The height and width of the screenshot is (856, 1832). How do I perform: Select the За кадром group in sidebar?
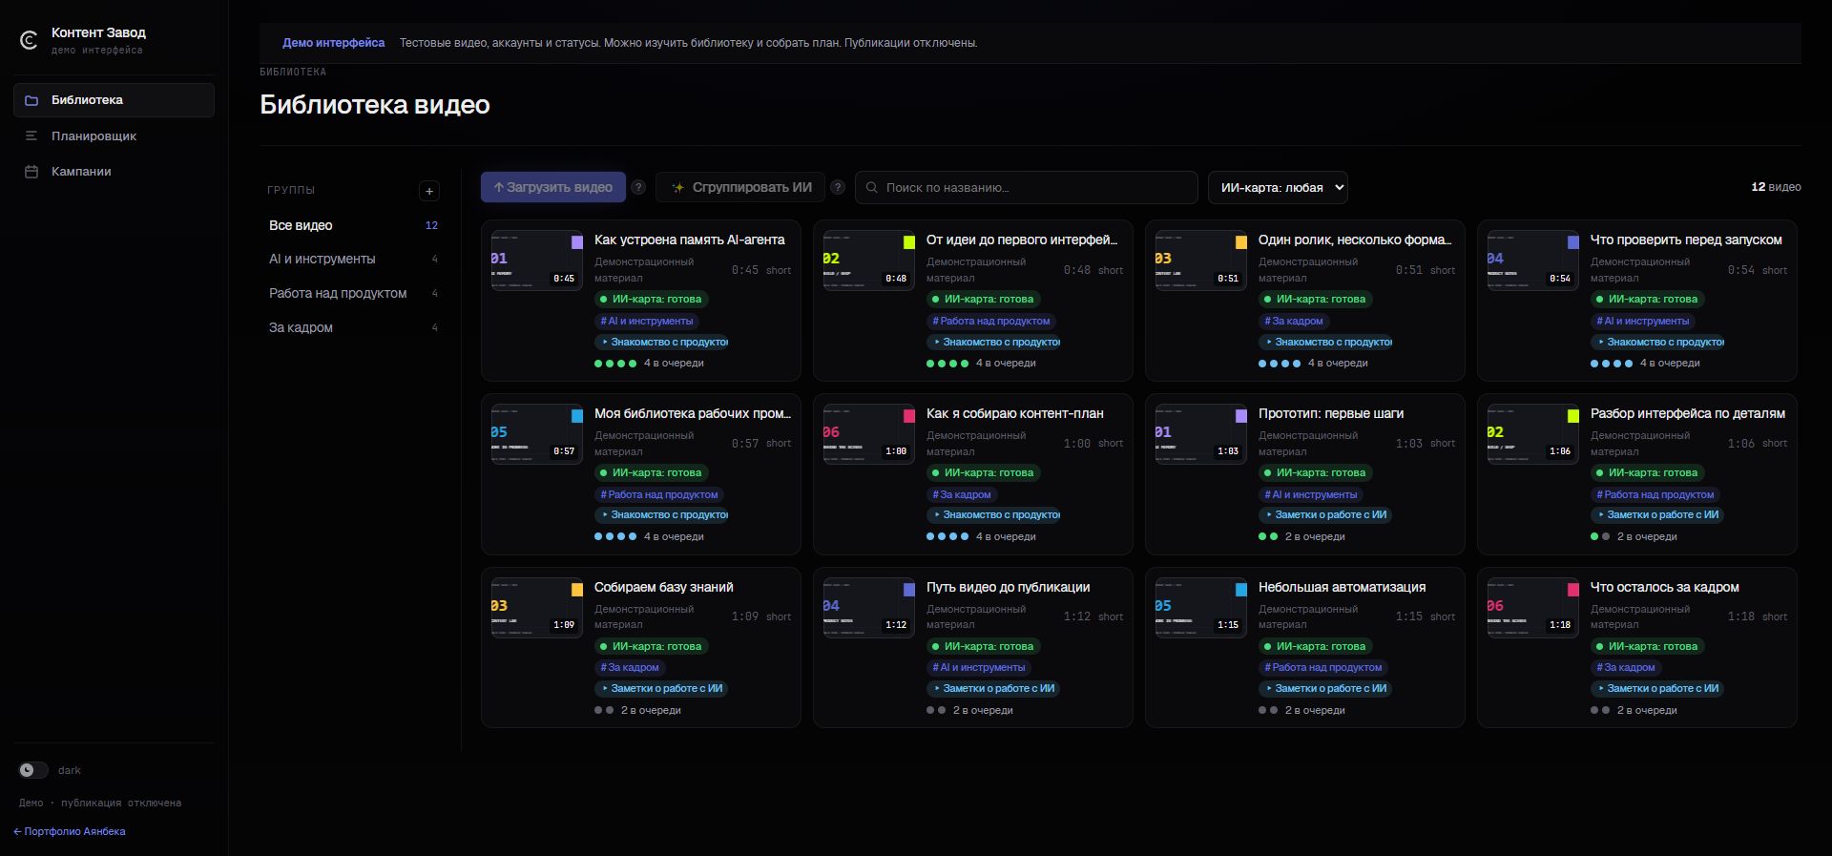tap(353, 327)
